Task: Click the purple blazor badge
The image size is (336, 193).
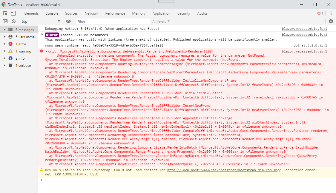Action: click(52, 35)
